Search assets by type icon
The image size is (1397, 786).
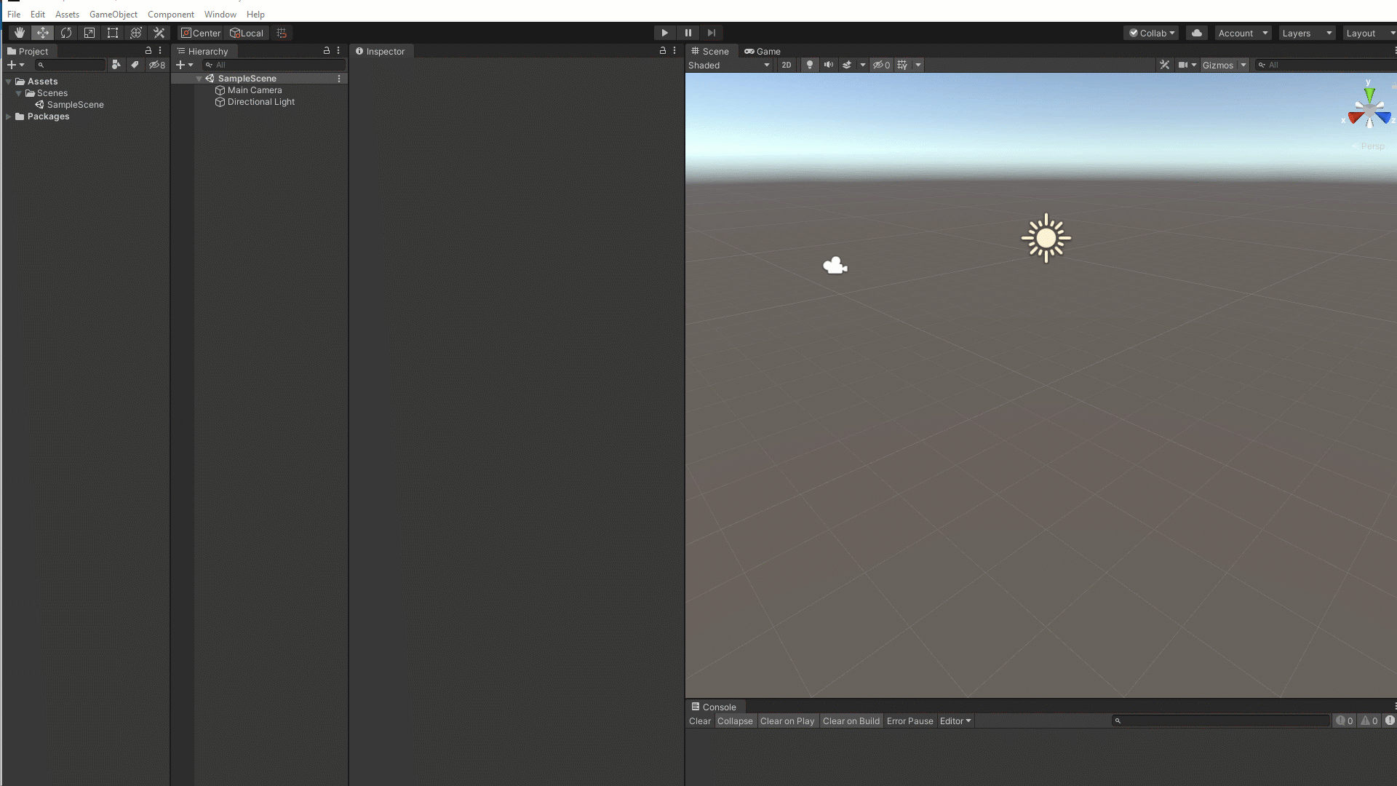coord(116,65)
